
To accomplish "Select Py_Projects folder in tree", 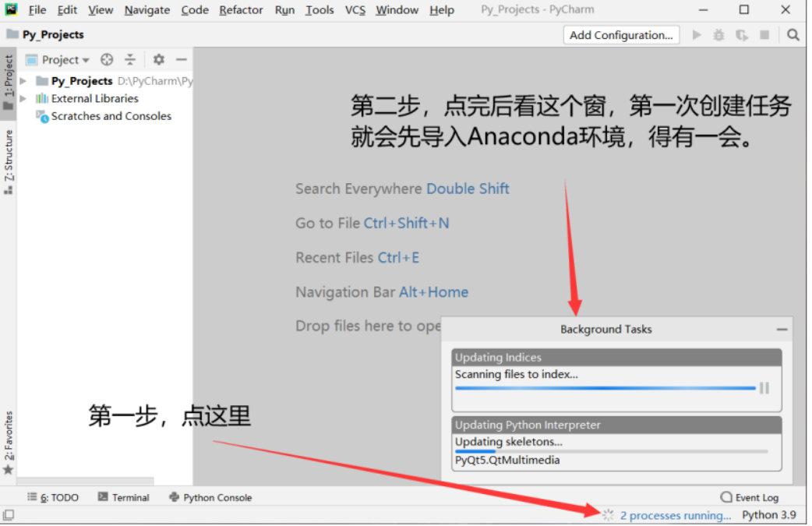I will [x=82, y=81].
